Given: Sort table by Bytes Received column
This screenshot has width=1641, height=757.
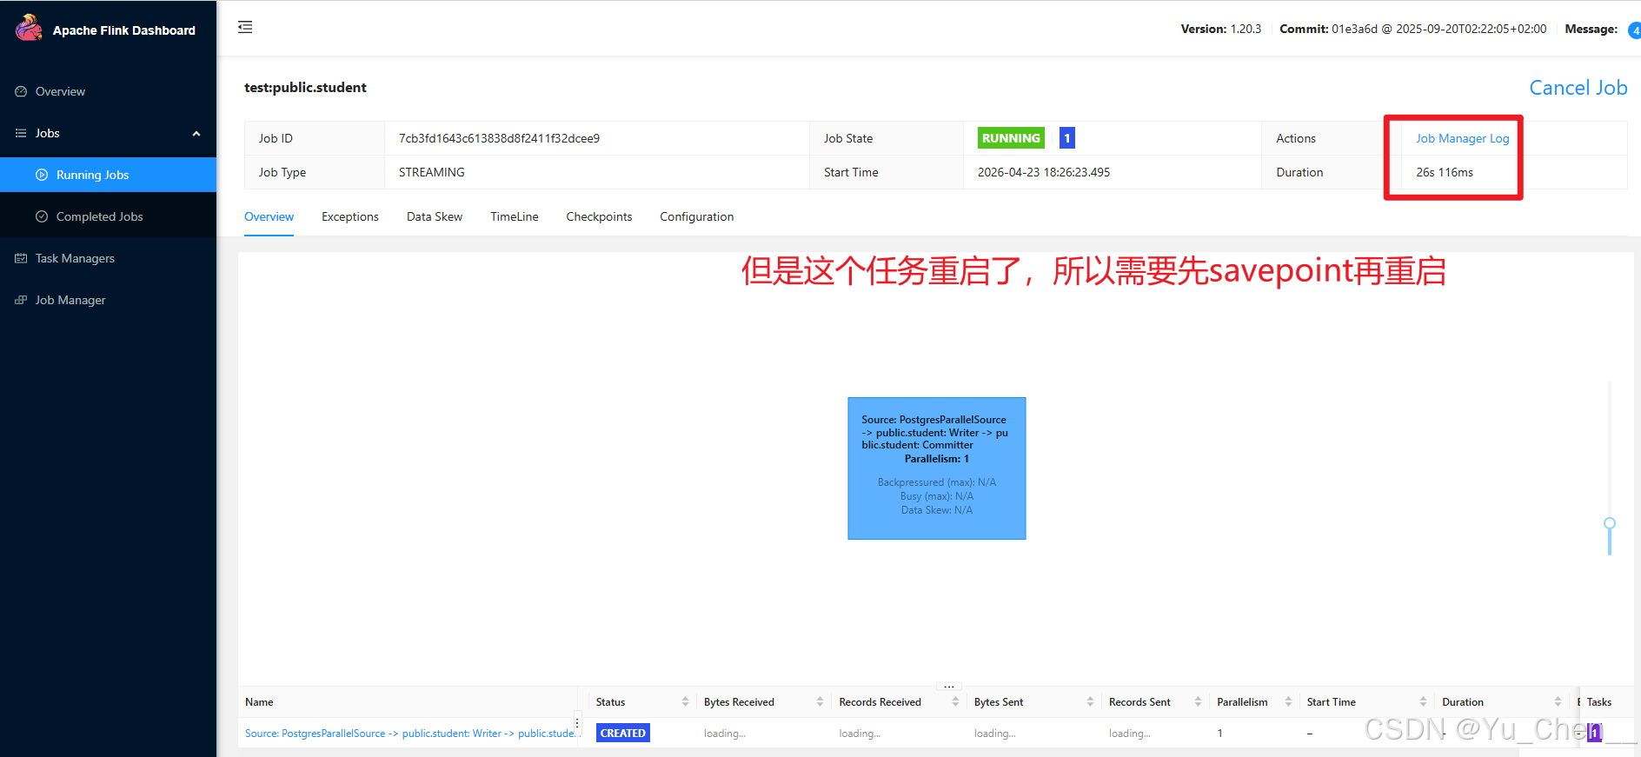Looking at the screenshot, I should click(x=820, y=702).
